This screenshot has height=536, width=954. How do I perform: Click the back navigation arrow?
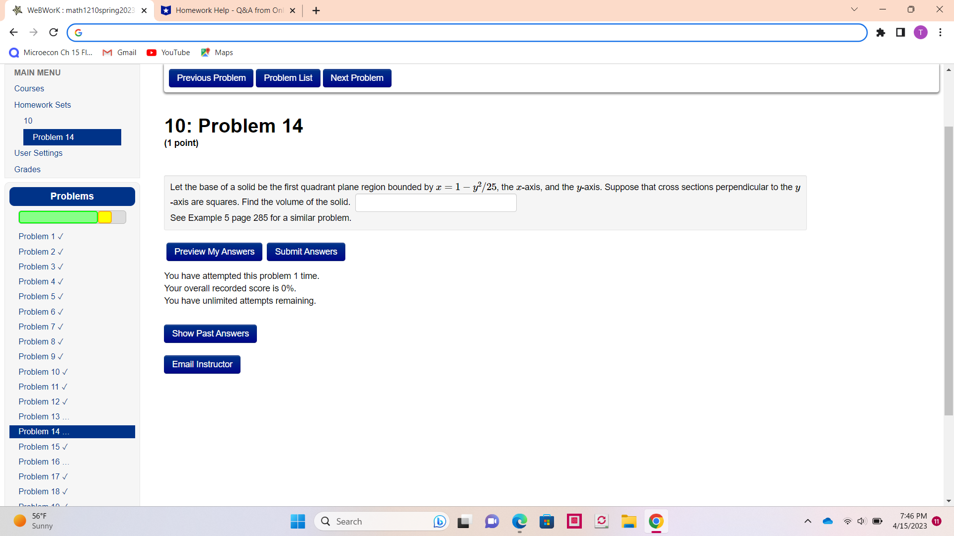tap(13, 32)
